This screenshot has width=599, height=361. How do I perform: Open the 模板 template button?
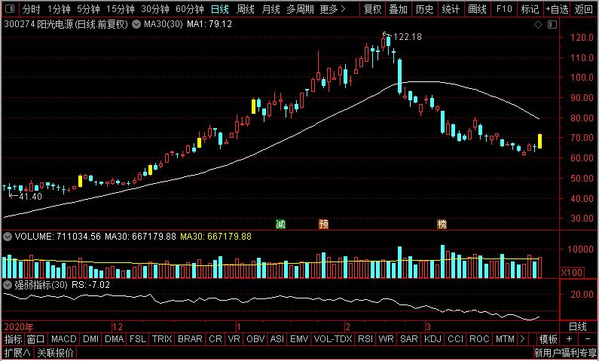pyautogui.click(x=549, y=339)
